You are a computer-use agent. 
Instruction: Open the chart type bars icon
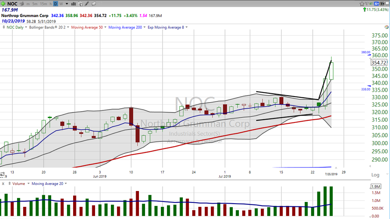point(73,4)
